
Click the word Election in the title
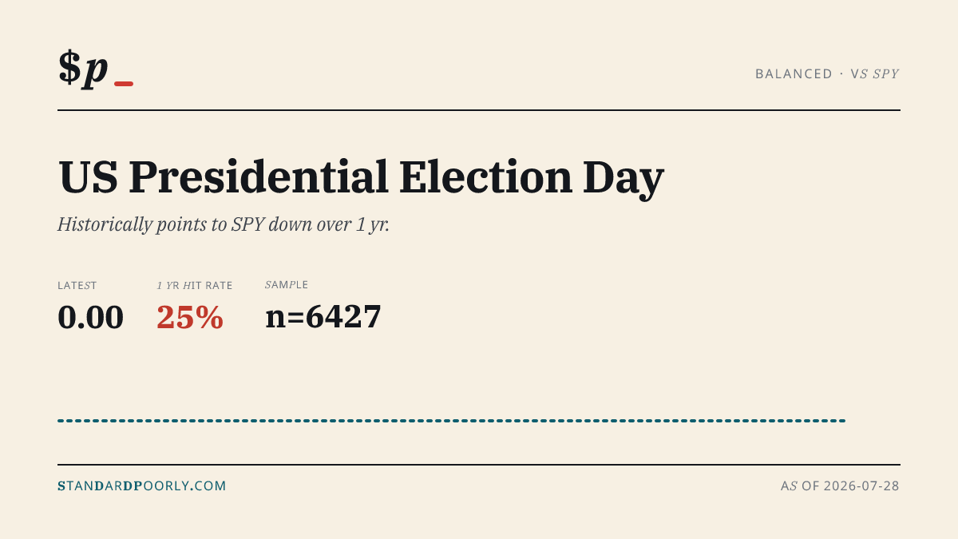click(x=485, y=177)
